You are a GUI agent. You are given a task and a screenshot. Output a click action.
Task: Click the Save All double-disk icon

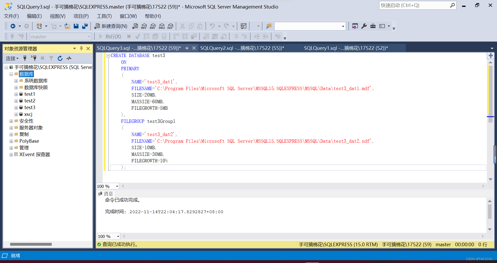coord(85,26)
